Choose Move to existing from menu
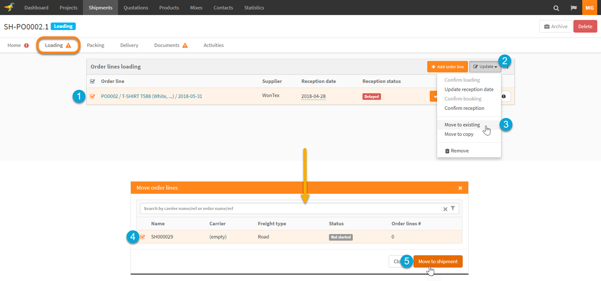The height and width of the screenshot is (281, 601). click(462, 125)
